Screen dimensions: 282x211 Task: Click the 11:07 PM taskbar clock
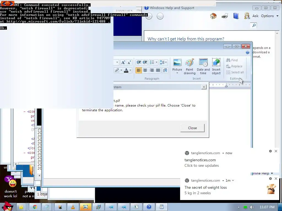[267, 207]
